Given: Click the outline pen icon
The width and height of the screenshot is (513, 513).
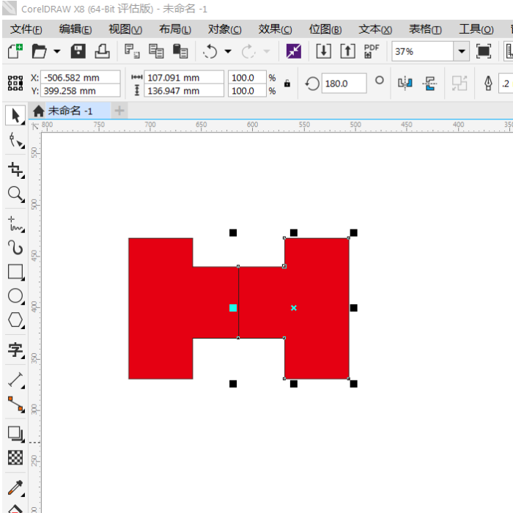Looking at the screenshot, I should 488,84.
